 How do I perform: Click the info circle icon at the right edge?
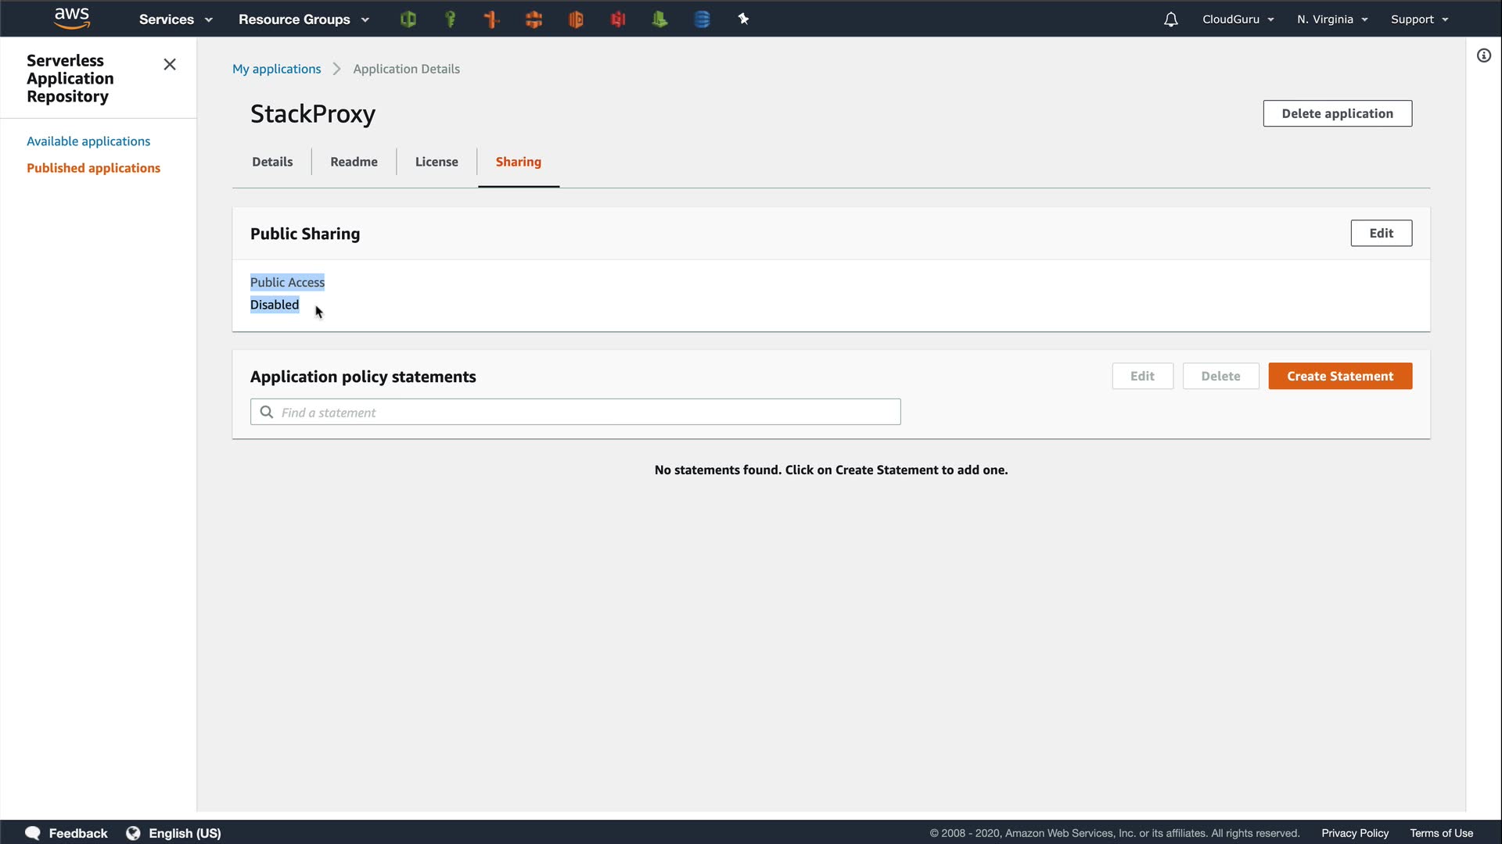click(1483, 55)
